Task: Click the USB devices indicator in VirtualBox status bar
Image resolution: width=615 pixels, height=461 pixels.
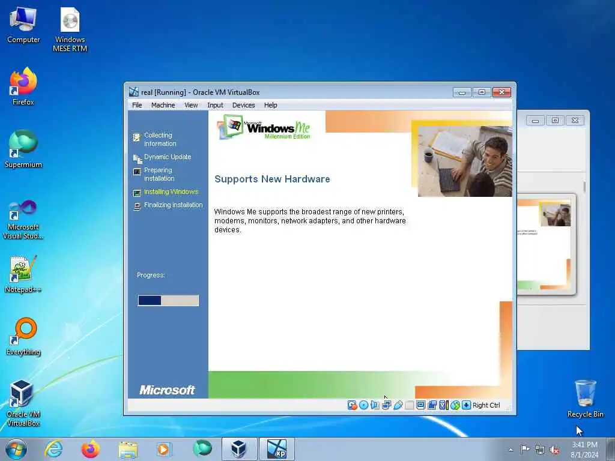Action: [x=398, y=405]
